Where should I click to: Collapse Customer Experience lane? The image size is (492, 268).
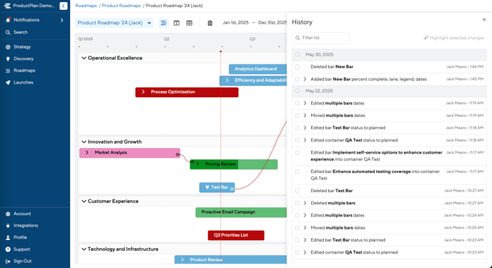click(x=84, y=202)
